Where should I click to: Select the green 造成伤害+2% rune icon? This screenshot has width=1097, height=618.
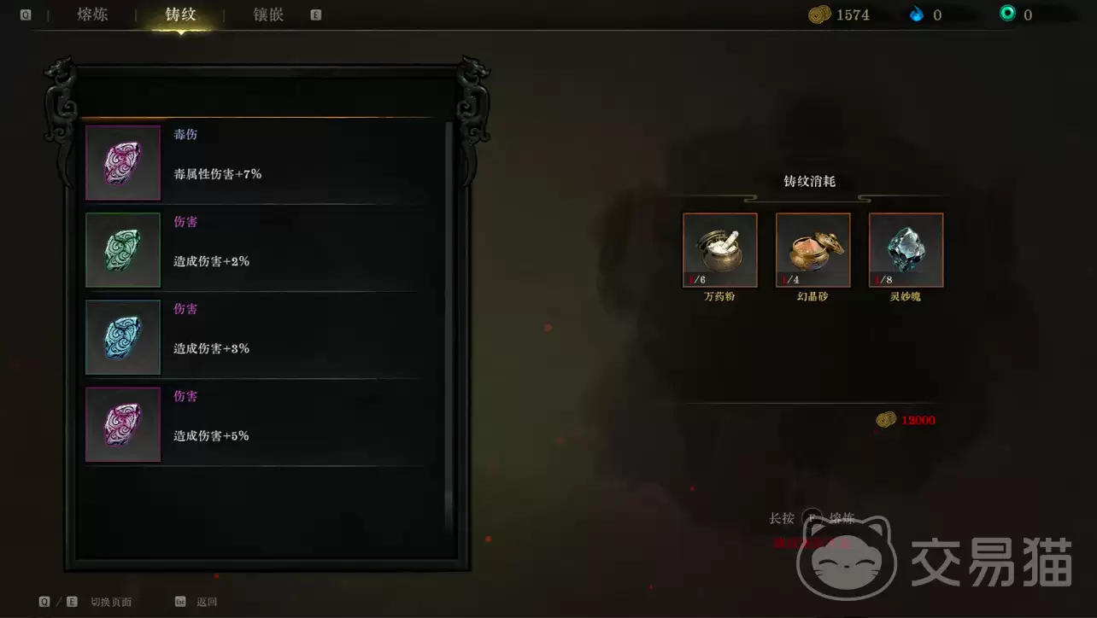click(123, 250)
